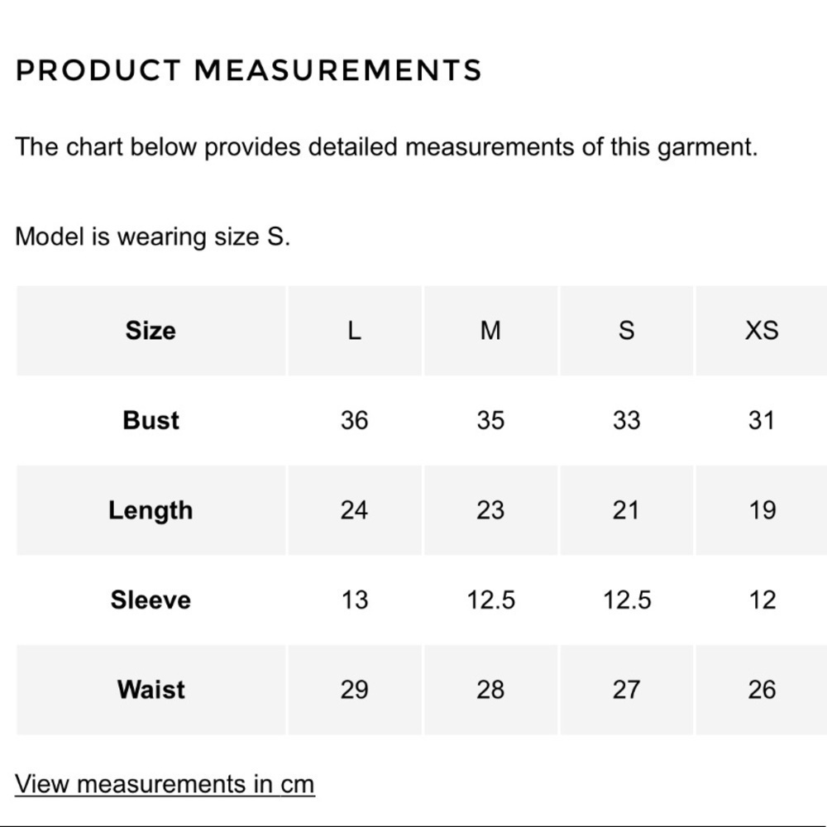Image resolution: width=827 pixels, height=827 pixels.
Task: Click the L size column header
Action: [x=355, y=331]
